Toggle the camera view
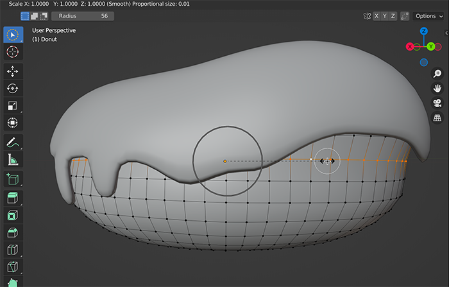 pos(437,103)
